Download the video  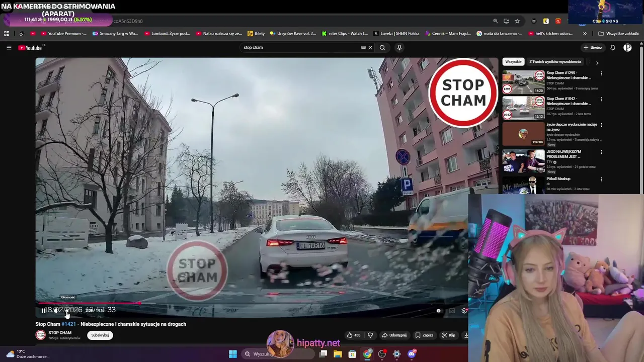click(x=466, y=335)
